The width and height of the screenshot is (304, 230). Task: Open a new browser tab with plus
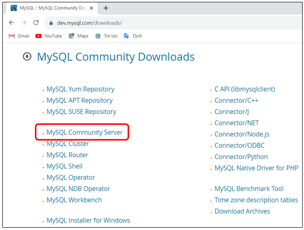[x=106, y=8]
